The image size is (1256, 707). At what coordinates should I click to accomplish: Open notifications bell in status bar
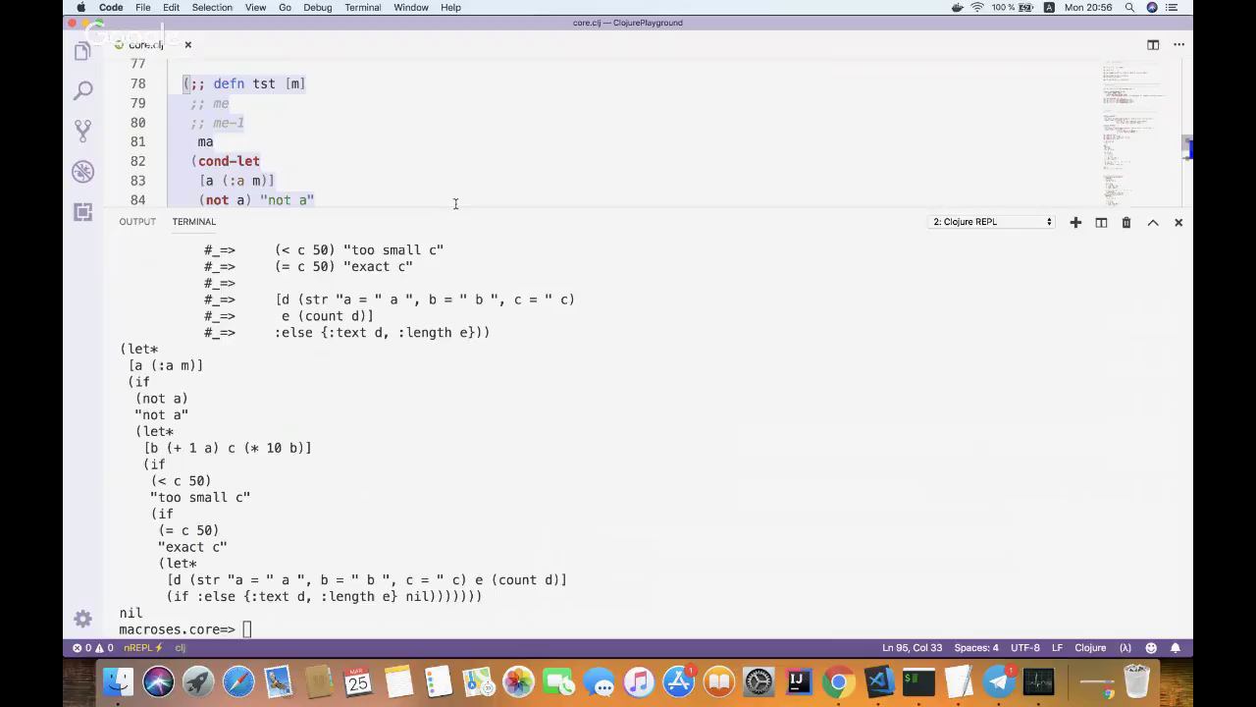click(x=1176, y=648)
